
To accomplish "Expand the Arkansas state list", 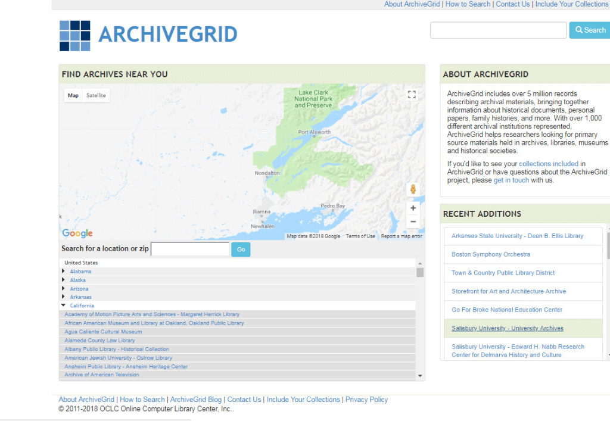I will pos(63,297).
